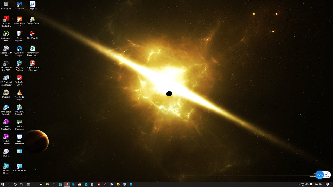333x187 pixels.
Task: Click the 22% memory usage widget
Action: click(x=320, y=175)
